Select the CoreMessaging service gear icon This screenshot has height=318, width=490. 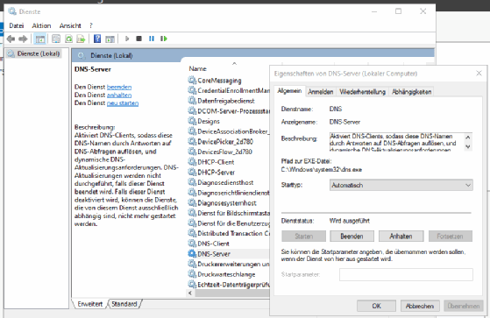click(192, 80)
